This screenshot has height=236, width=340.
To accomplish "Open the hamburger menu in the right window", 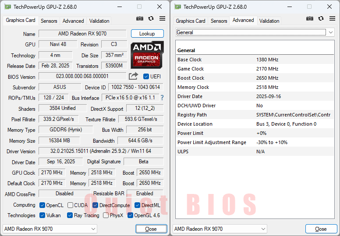I will pos(332,18).
